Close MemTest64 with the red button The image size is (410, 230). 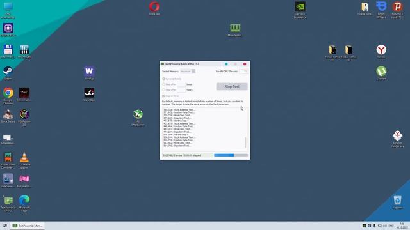(245, 64)
